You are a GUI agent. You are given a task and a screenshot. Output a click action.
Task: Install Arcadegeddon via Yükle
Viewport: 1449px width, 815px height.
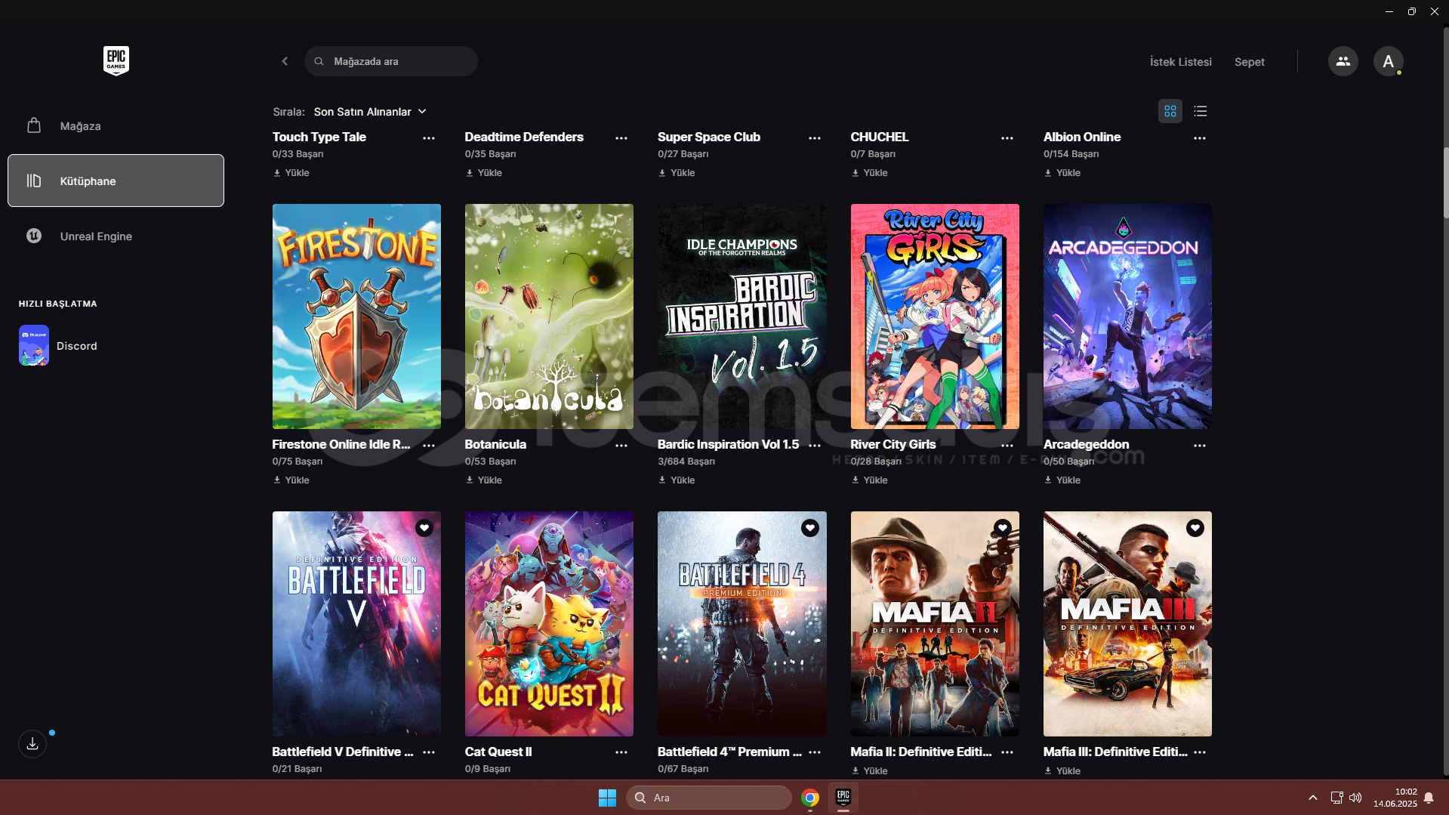pos(1062,480)
